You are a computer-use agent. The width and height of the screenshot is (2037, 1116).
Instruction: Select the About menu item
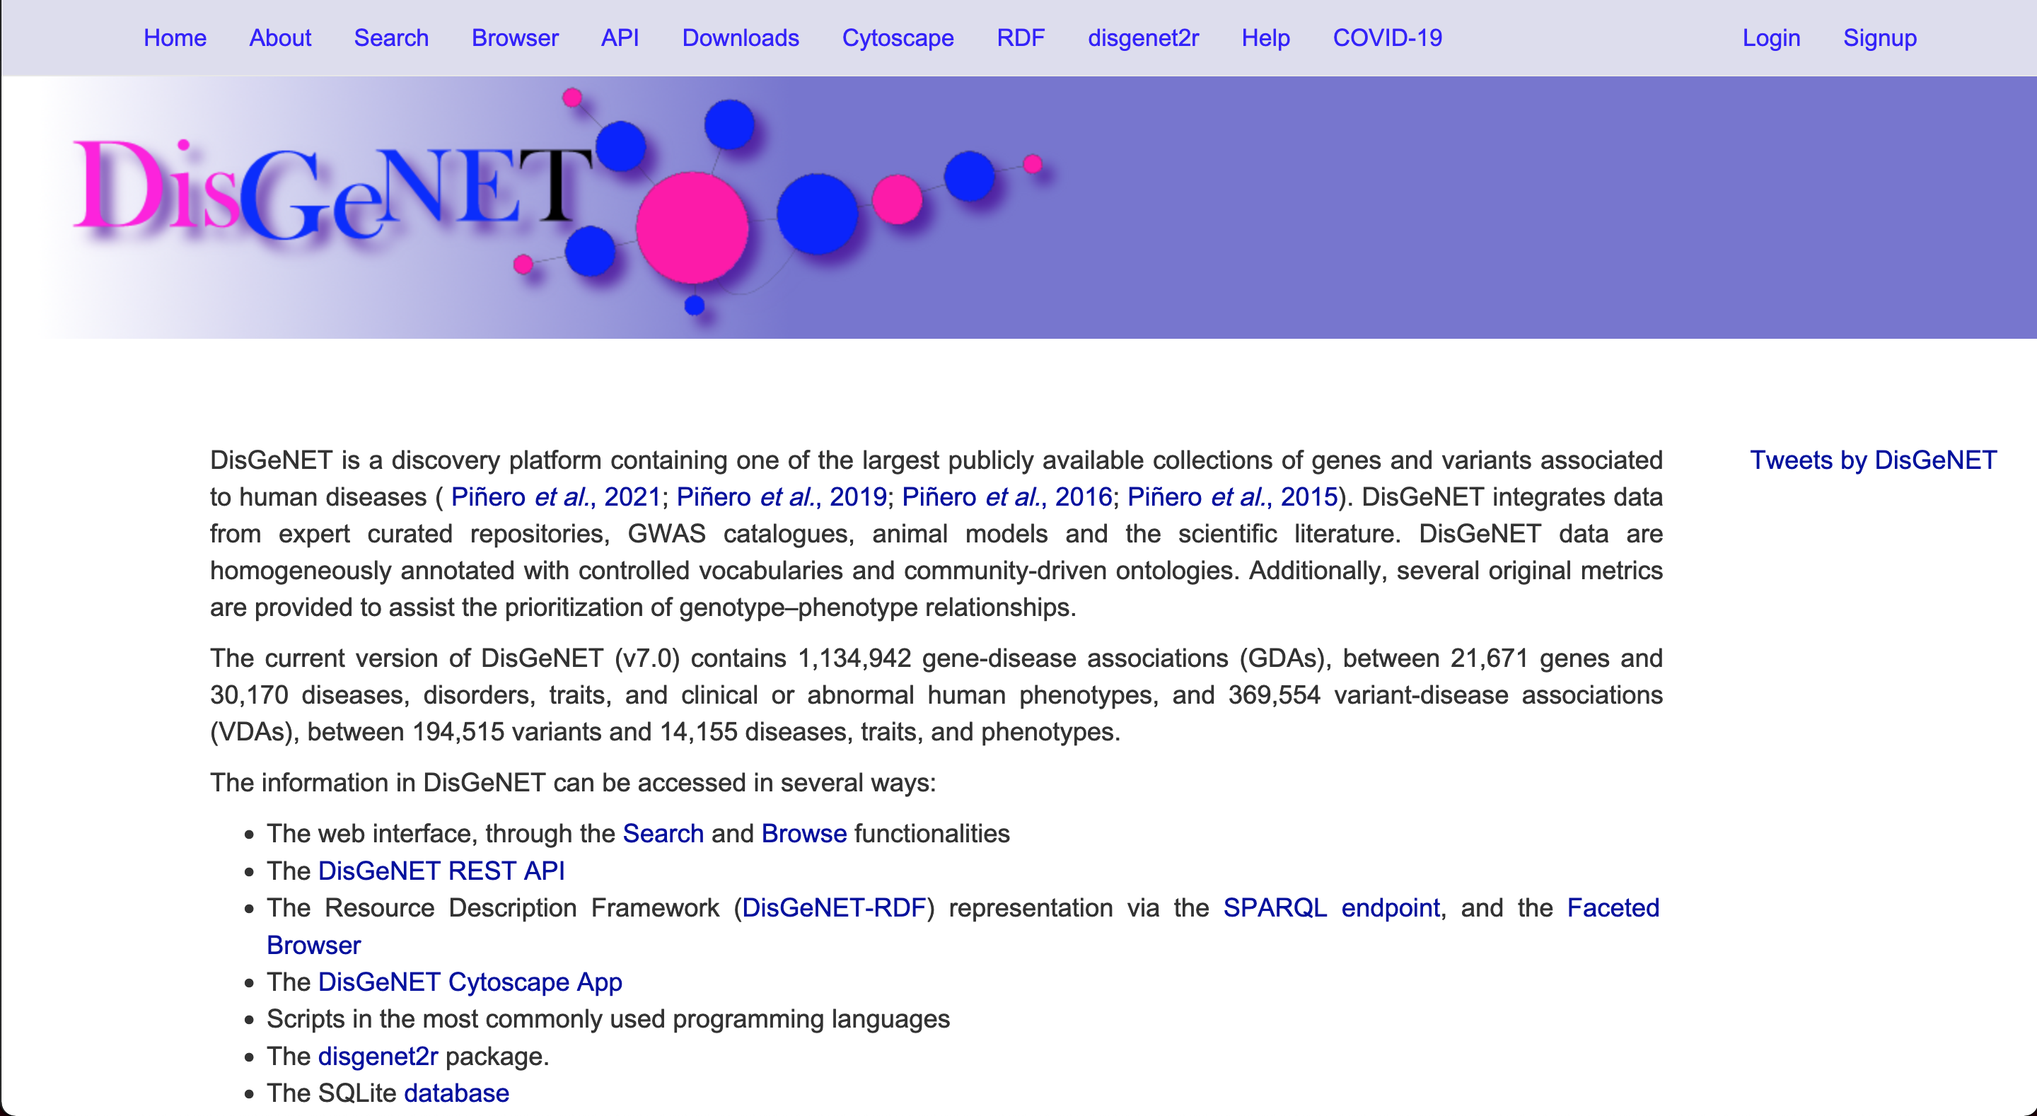(280, 37)
